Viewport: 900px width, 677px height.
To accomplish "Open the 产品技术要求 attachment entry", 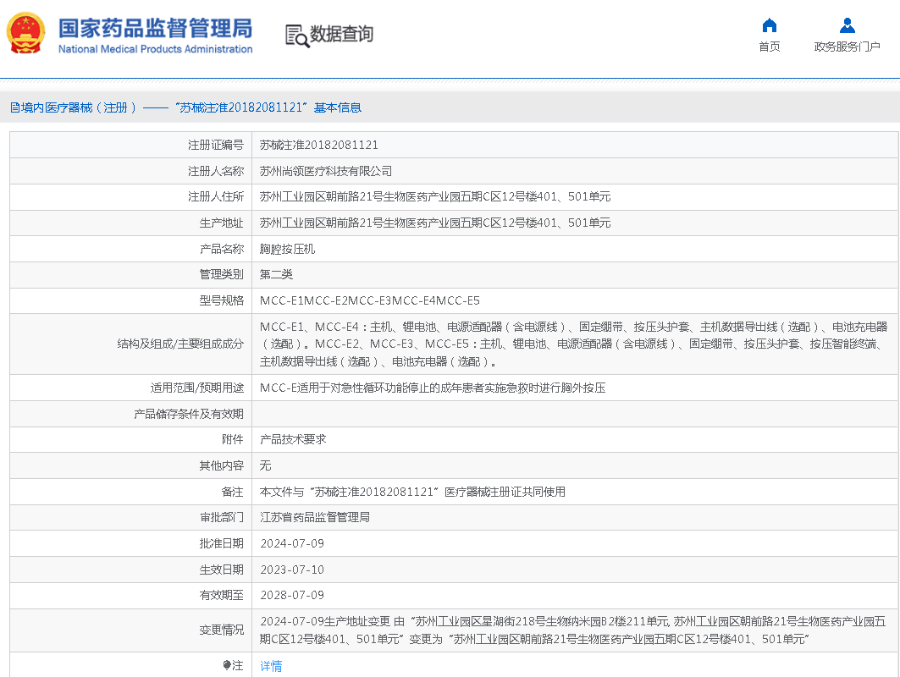I will [x=293, y=439].
